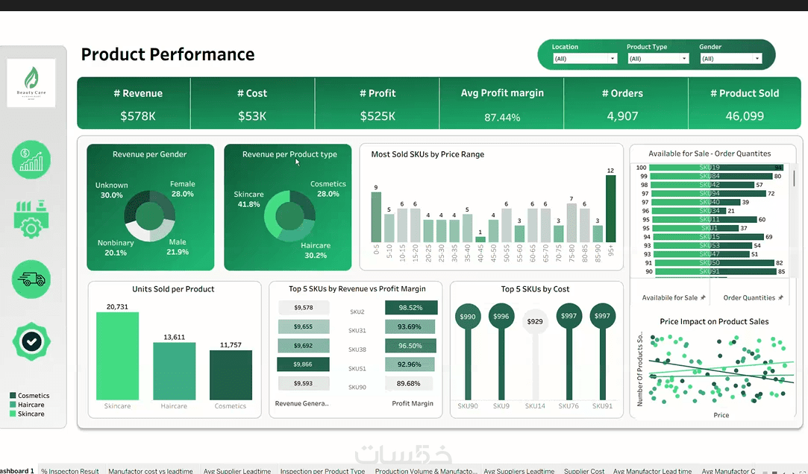The image size is (808, 474).
Task: Open the revenue growth chart icon
Action: [x=31, y=159]
